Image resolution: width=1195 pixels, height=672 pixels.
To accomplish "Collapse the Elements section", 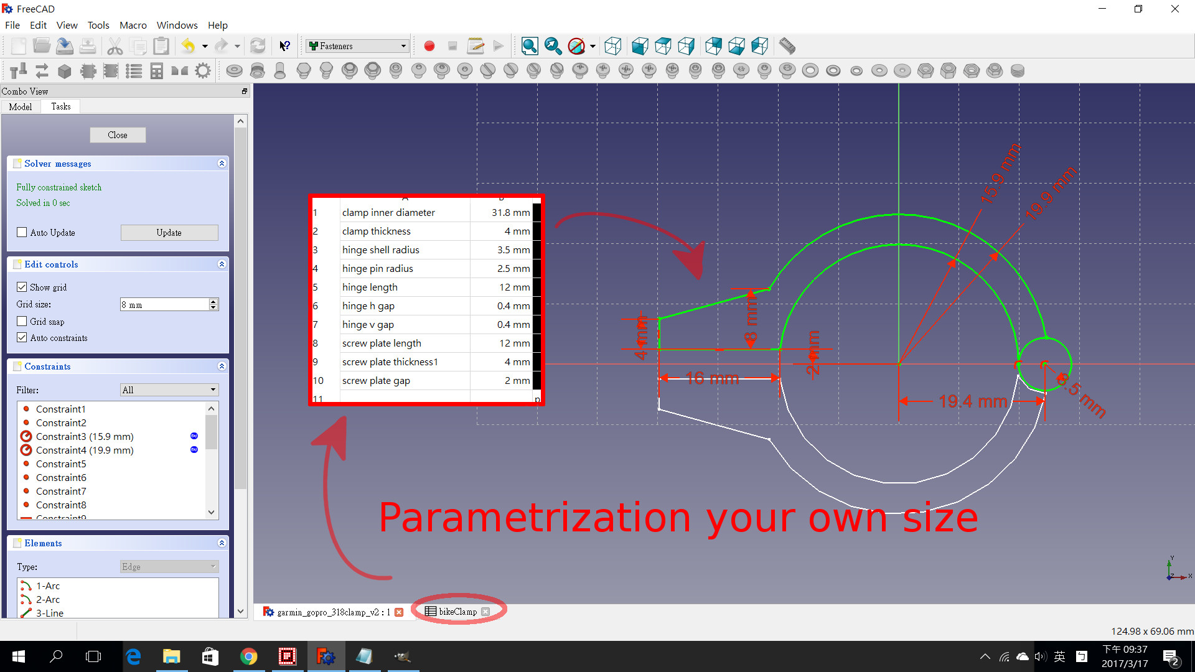I will 222,543.
